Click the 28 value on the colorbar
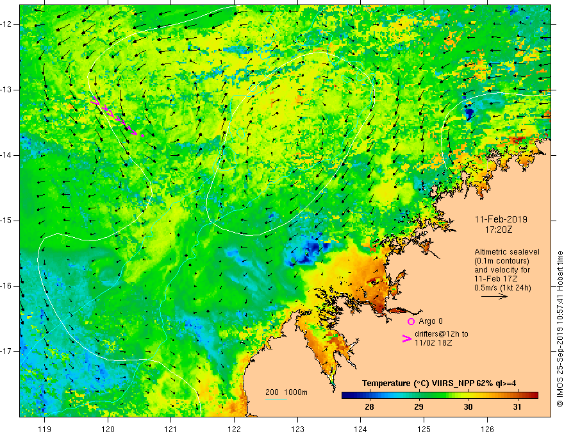This screenshot has width=564, height=436. (369, 407)
